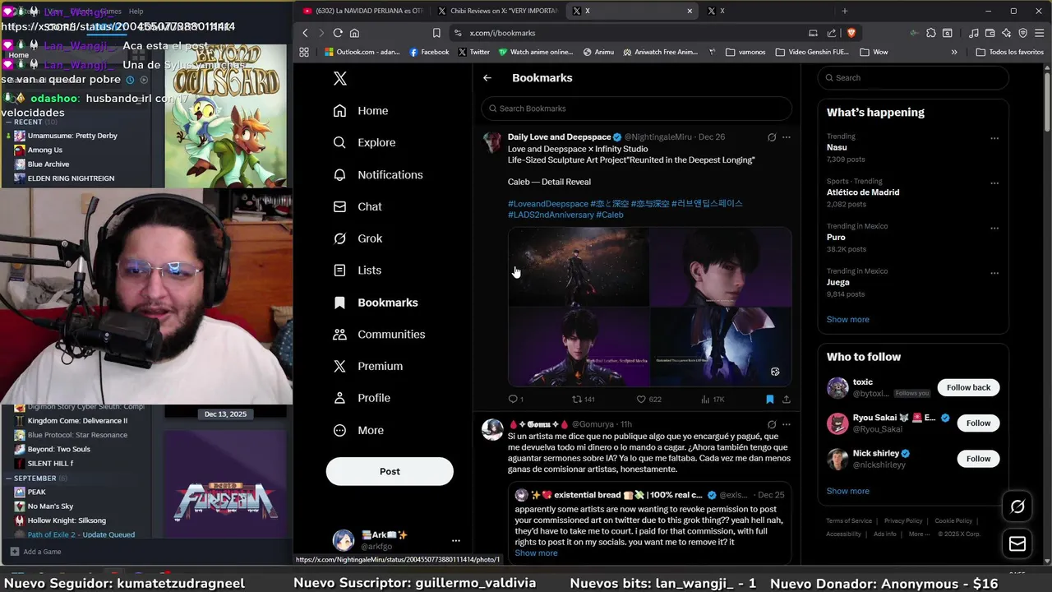
Task: Open the browser hamburger menu
Action: click(x=1040, y=33)
